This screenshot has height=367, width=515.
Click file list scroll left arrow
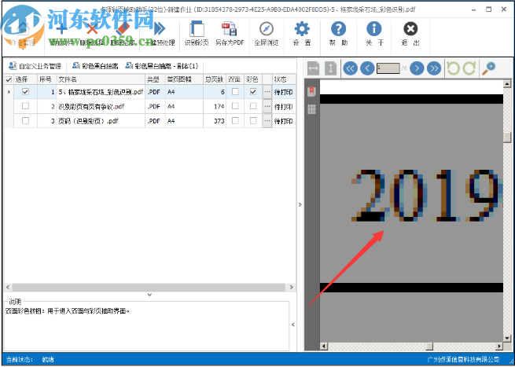point(8,287)
